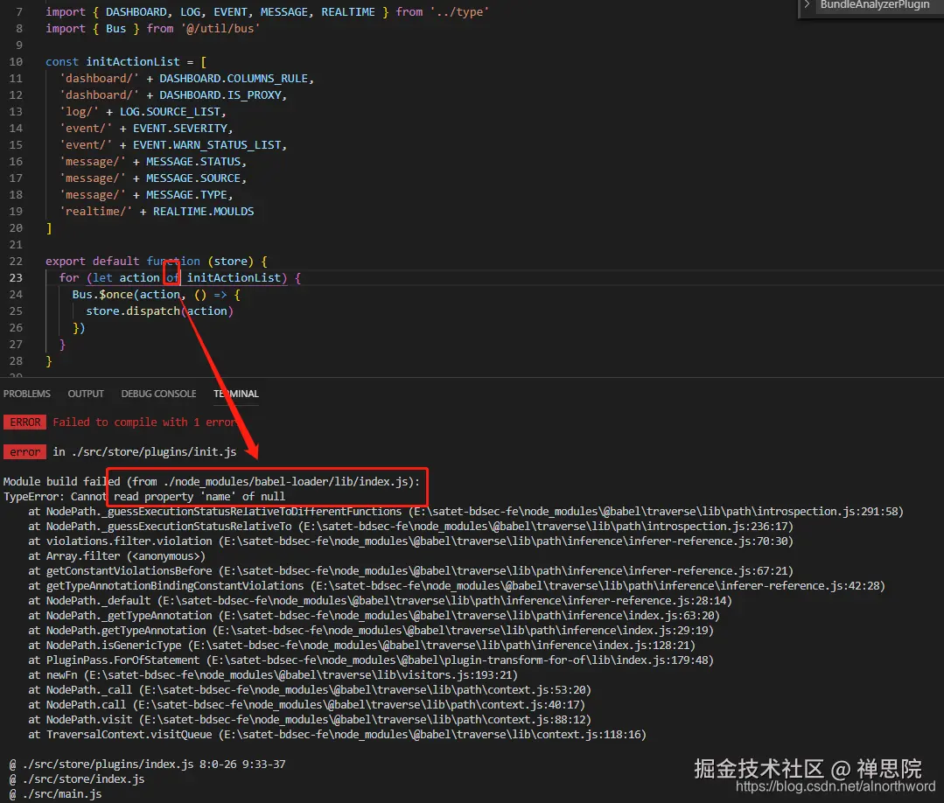Click the (store) parameter on line 22
The image size is (944, 803).
(x=231, y=262)
